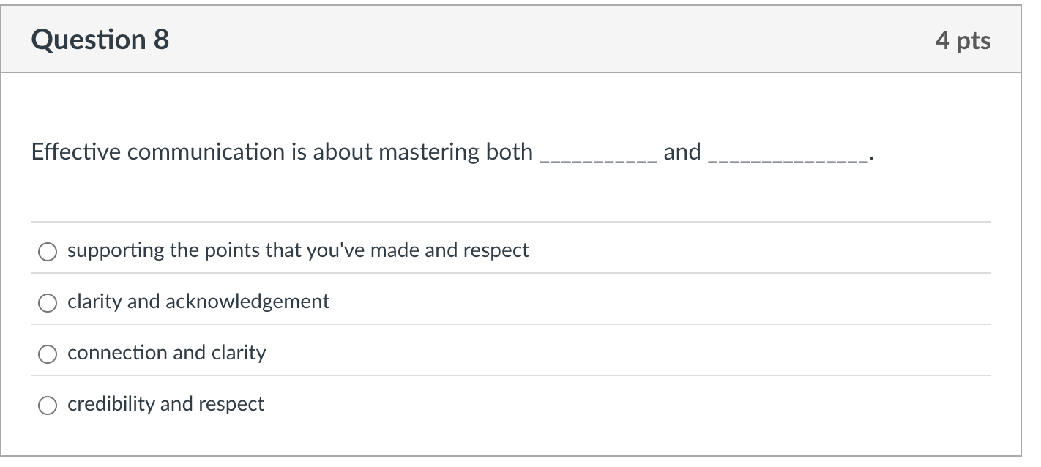Select the radio button for 'connection and clarity'
Image resolution: width=1041 pixels, height=467 pixels.
tap(48, 352)
